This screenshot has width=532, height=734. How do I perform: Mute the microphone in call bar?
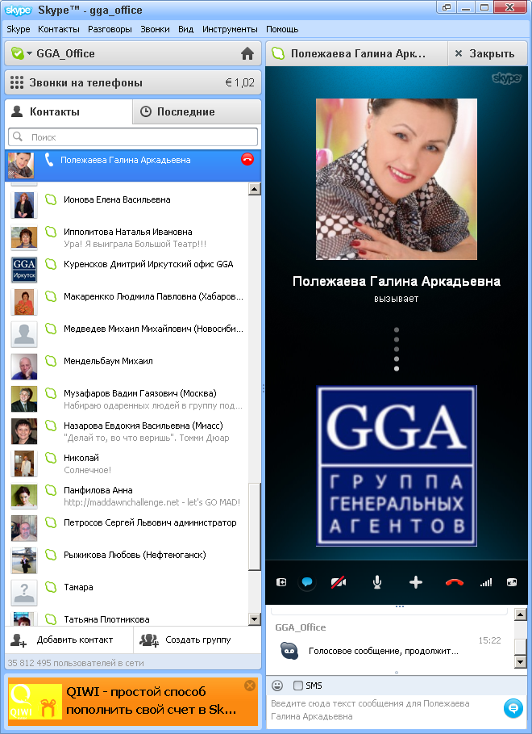click(x=376, y=582)
